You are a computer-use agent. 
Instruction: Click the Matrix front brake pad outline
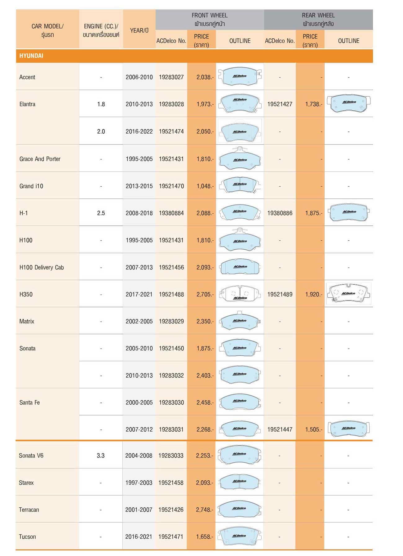point(240,321)
